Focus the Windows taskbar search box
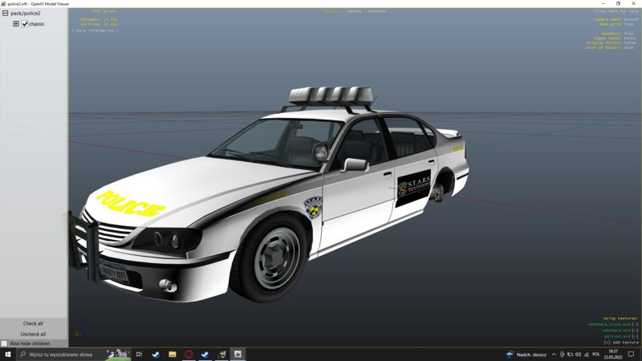This screenshot has height=361, width=642. click(x=74, y=354)
